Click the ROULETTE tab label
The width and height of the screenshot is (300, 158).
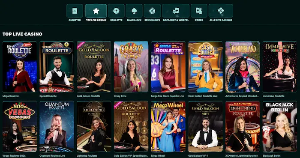pos(116,20)
